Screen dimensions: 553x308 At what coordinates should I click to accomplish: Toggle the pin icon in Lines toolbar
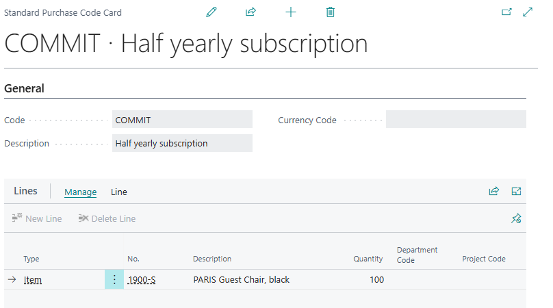(x=516, y=218)
